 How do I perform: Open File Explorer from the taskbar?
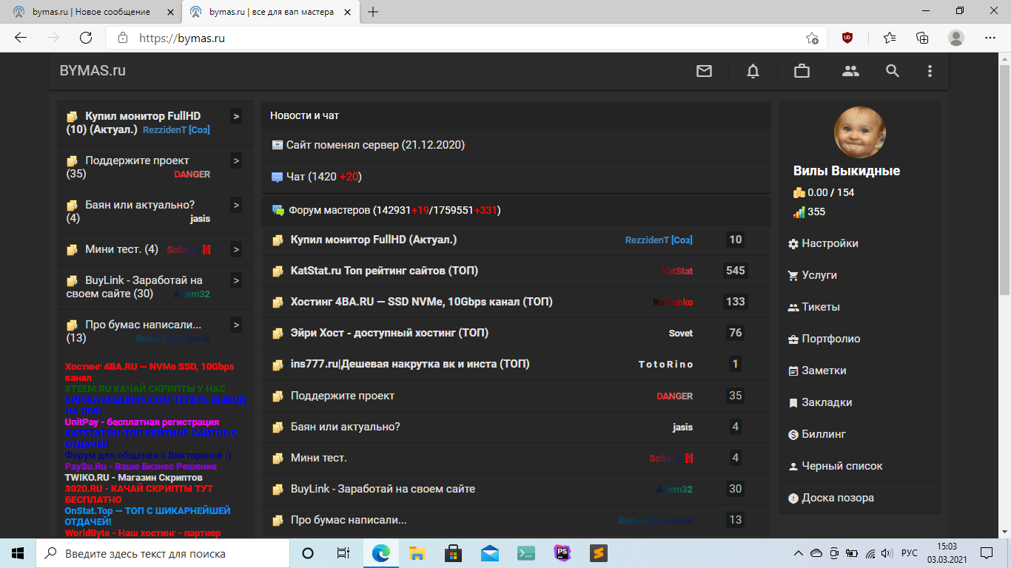(x=417, y=553)
